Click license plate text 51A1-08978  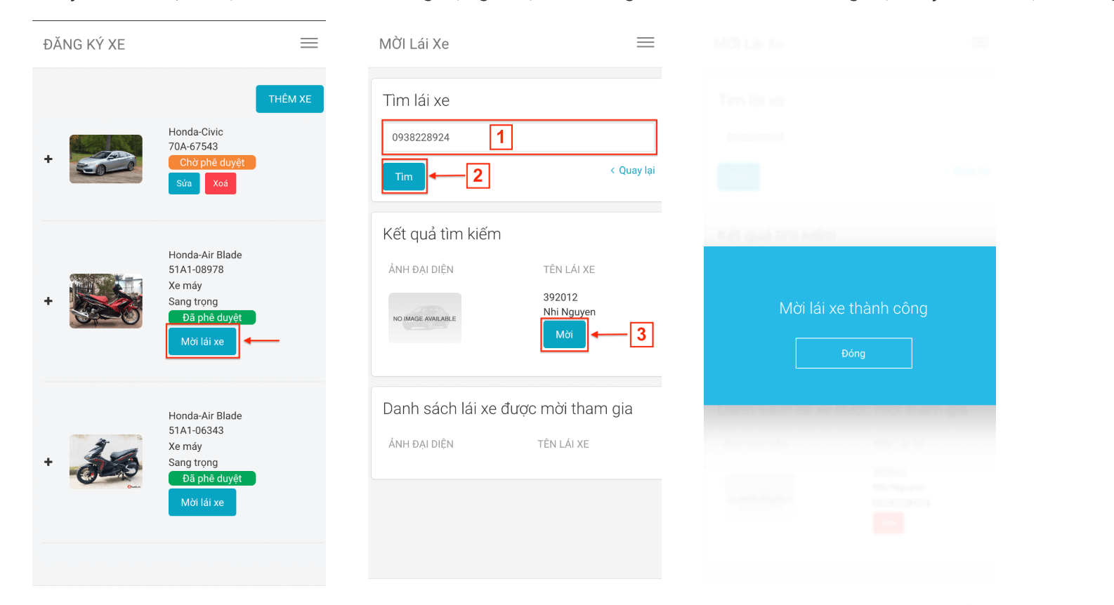[x=196, y=270]
